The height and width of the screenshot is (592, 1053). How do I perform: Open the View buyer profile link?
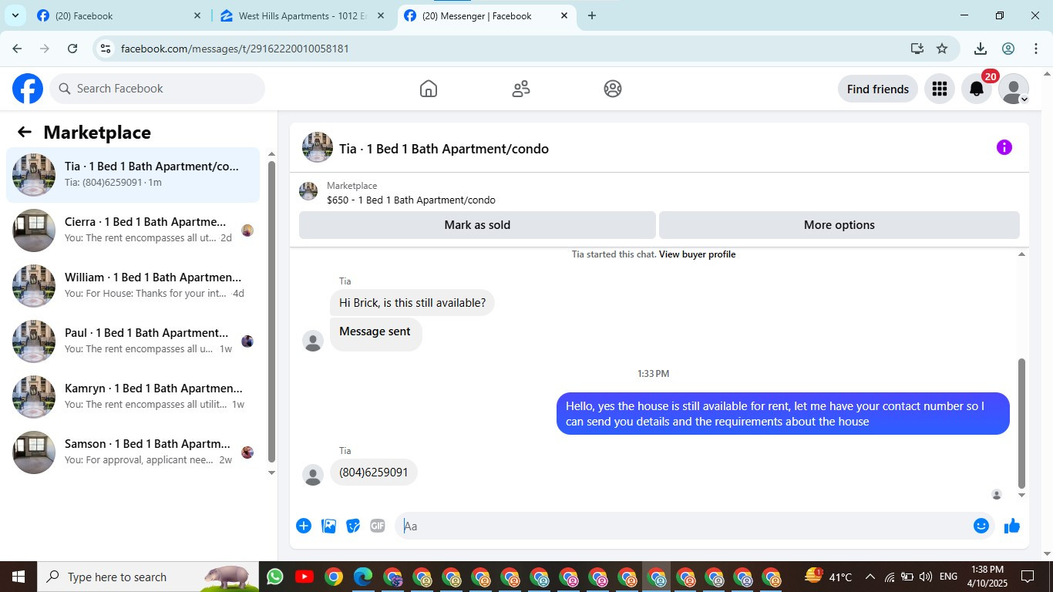pyautogui.click(x=697, y=254)
